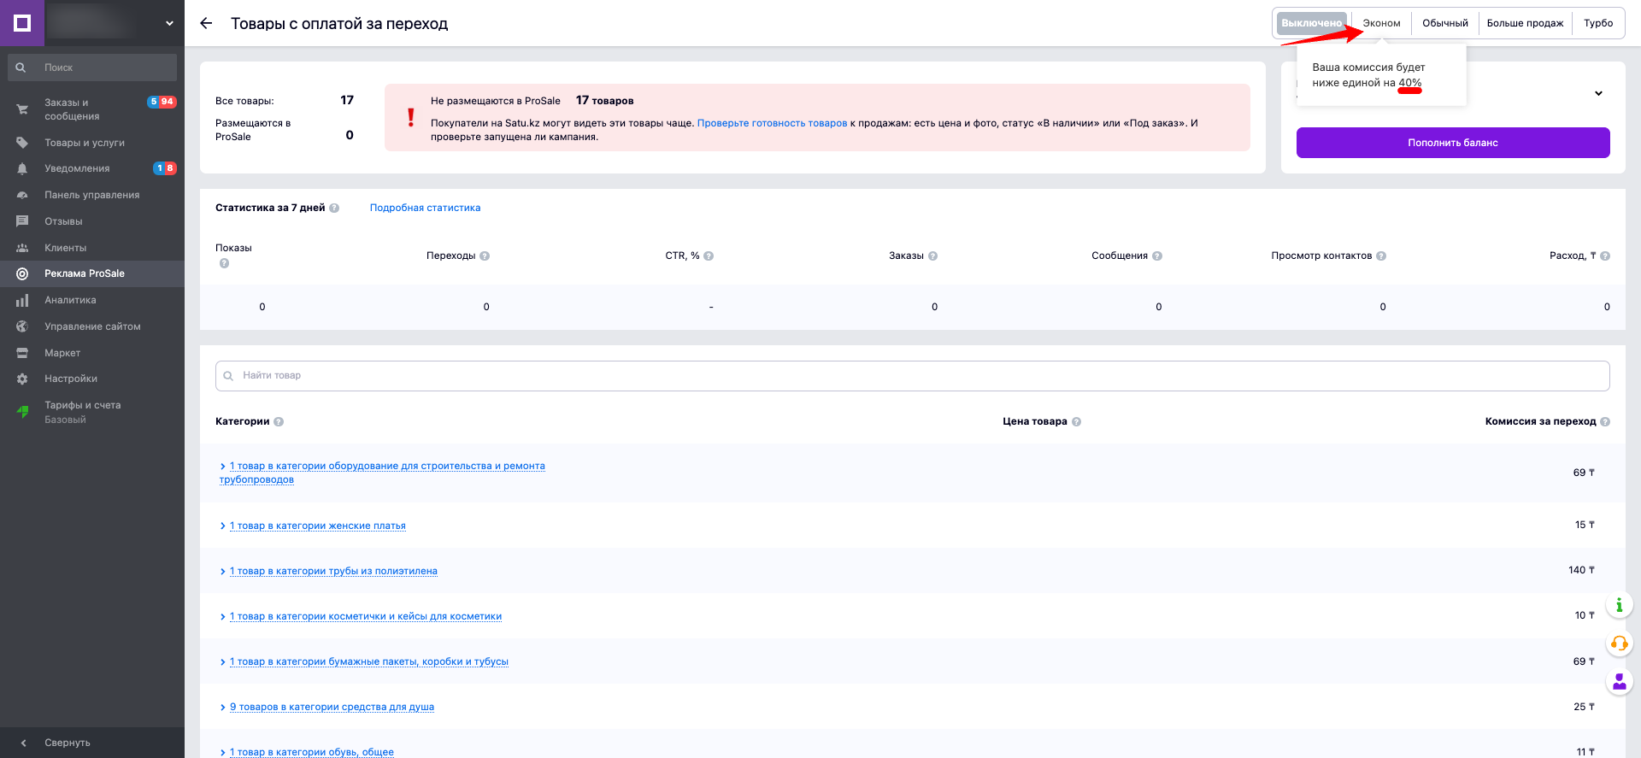
Task: Expand category оборудование для строительства и ремонта трубопроводов
Action: tap(382, 473)
